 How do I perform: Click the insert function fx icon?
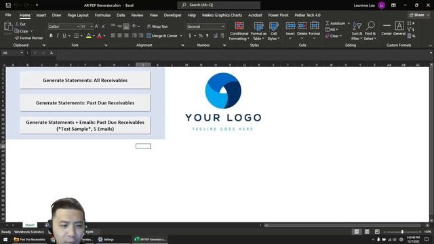coord(52,53)
